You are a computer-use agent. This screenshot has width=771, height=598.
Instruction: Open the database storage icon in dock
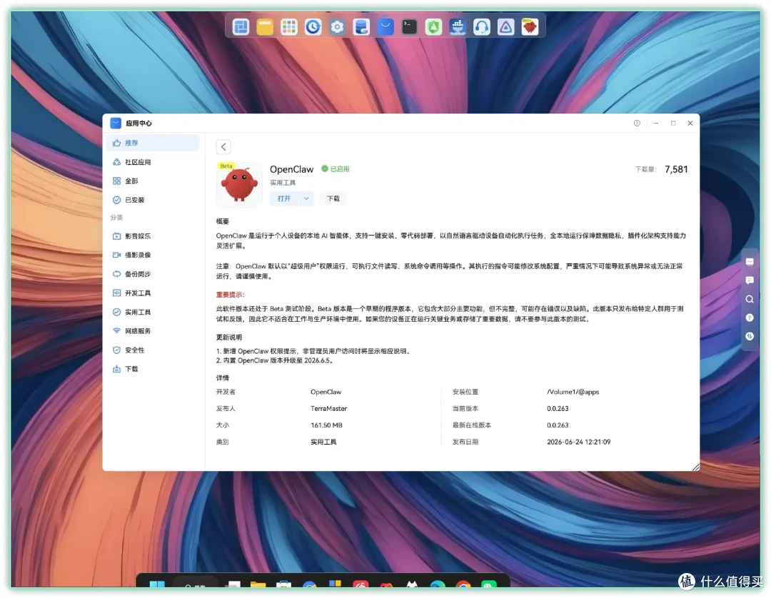361,26
